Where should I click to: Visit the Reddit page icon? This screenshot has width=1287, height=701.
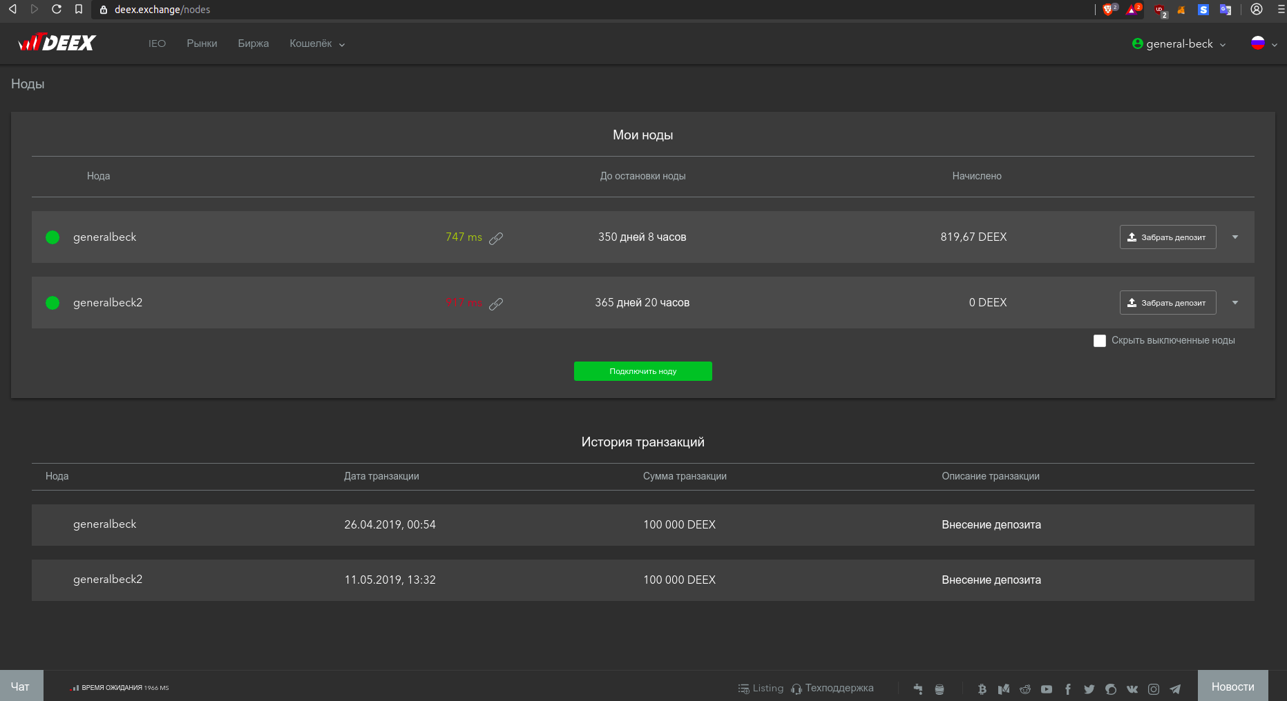click(x=1025, y=689)
